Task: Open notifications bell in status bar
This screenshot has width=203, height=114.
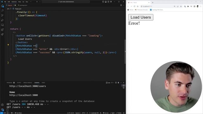Action: pyautogui.click(x=124, y=113)
